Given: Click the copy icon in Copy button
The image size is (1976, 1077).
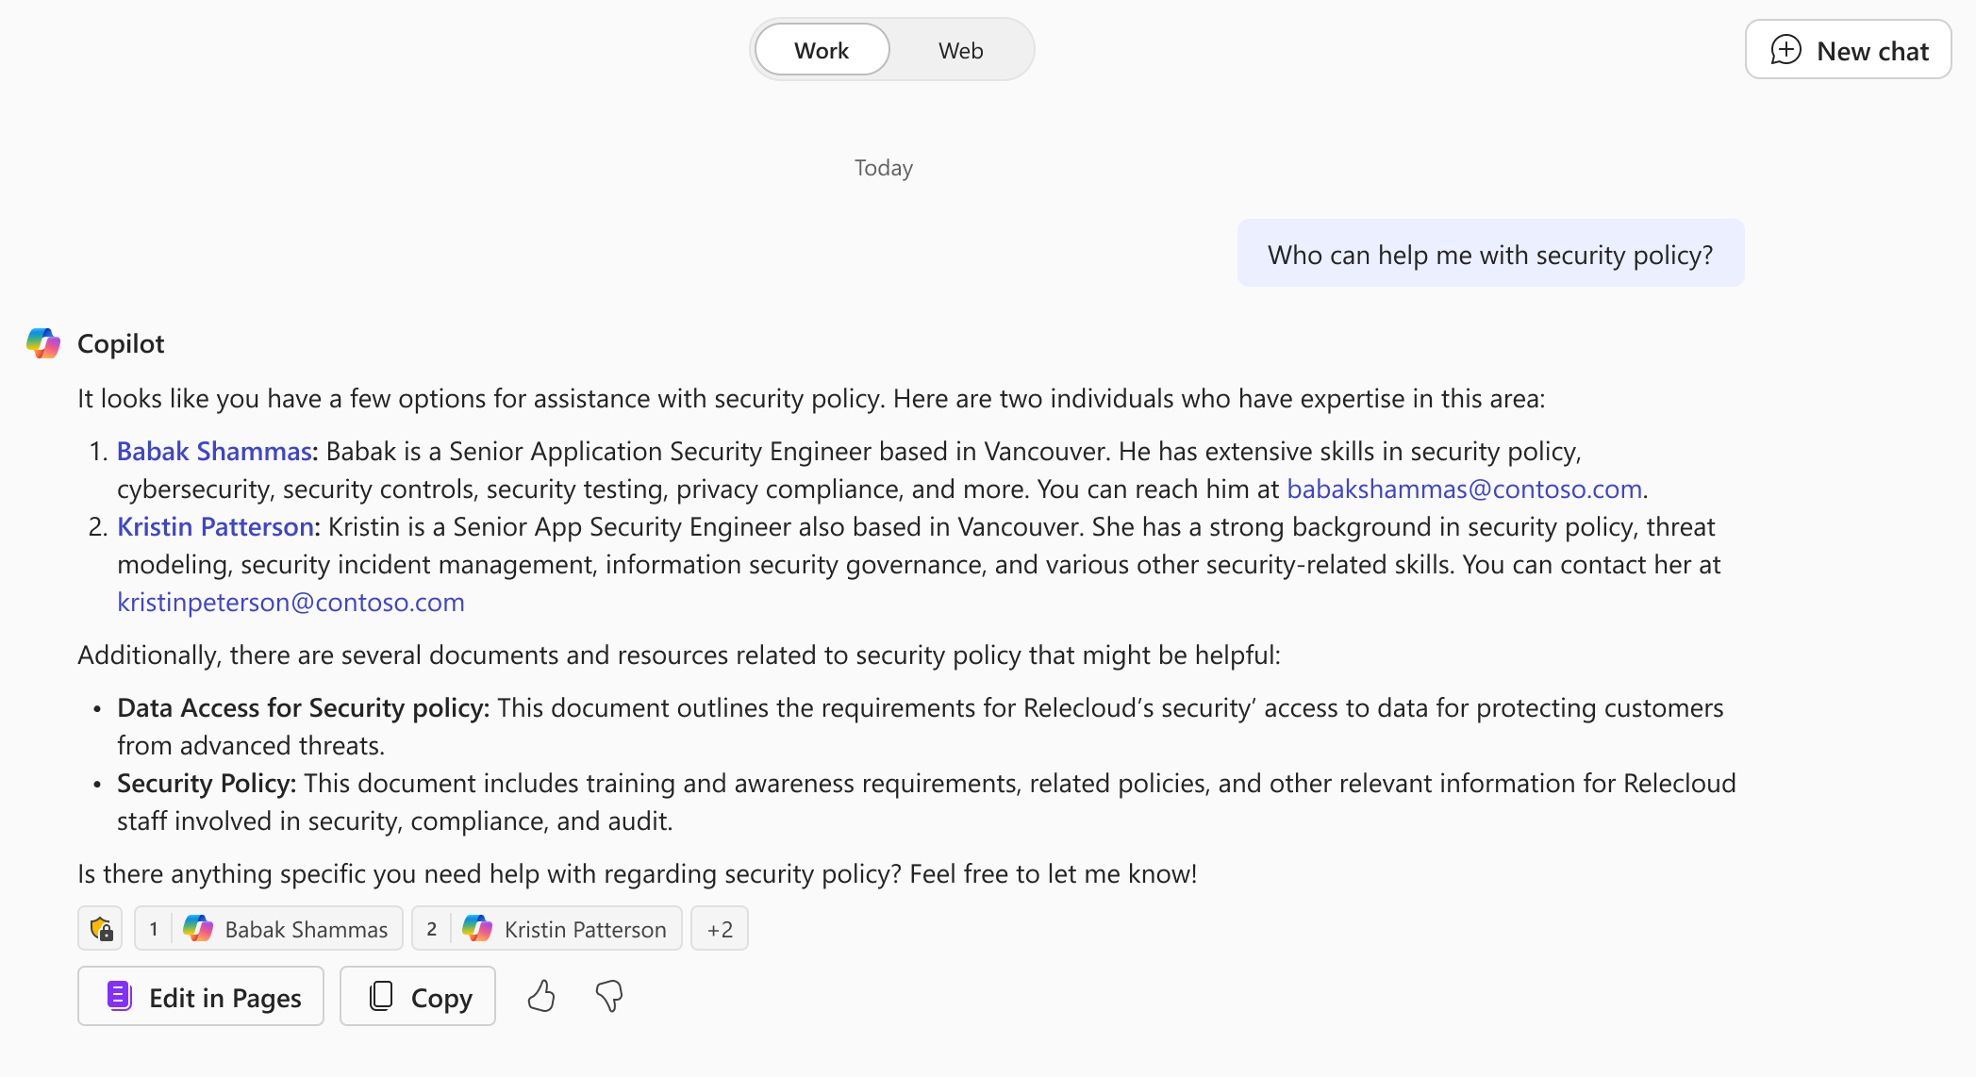Looking at the screenshot, I should click(x=381, y=996).
